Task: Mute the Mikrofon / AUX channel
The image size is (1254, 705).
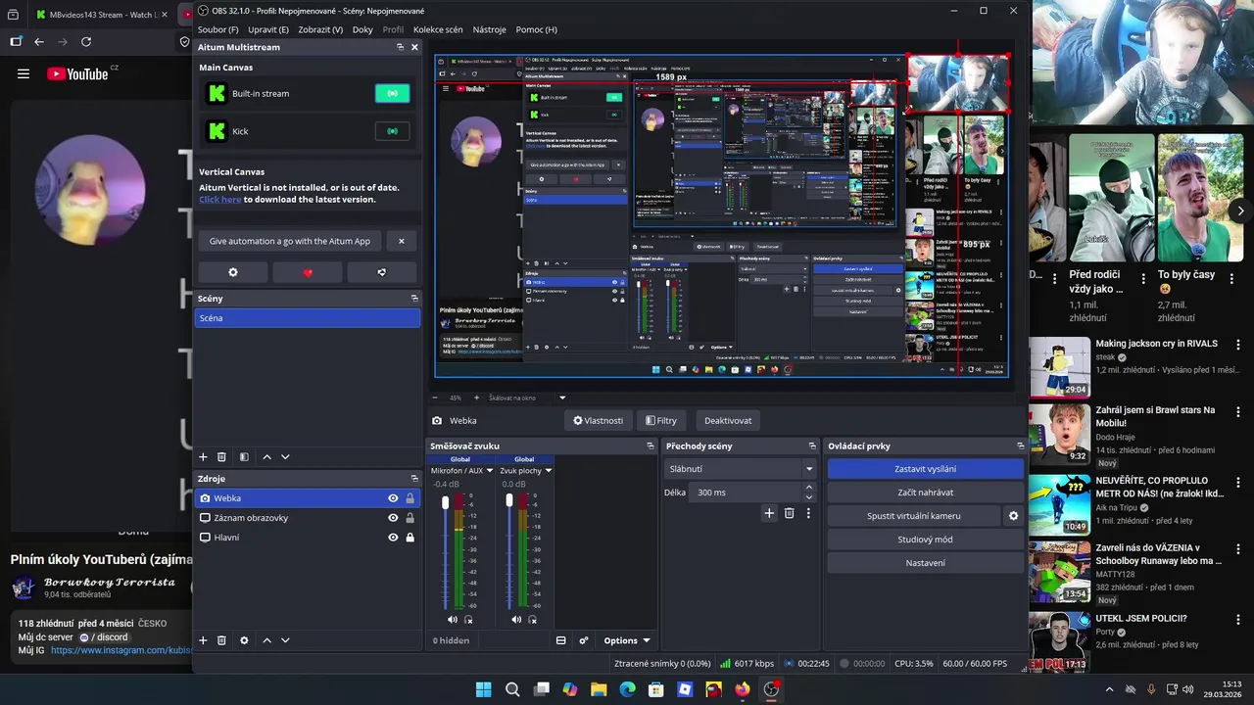Action: click(453, 620)
